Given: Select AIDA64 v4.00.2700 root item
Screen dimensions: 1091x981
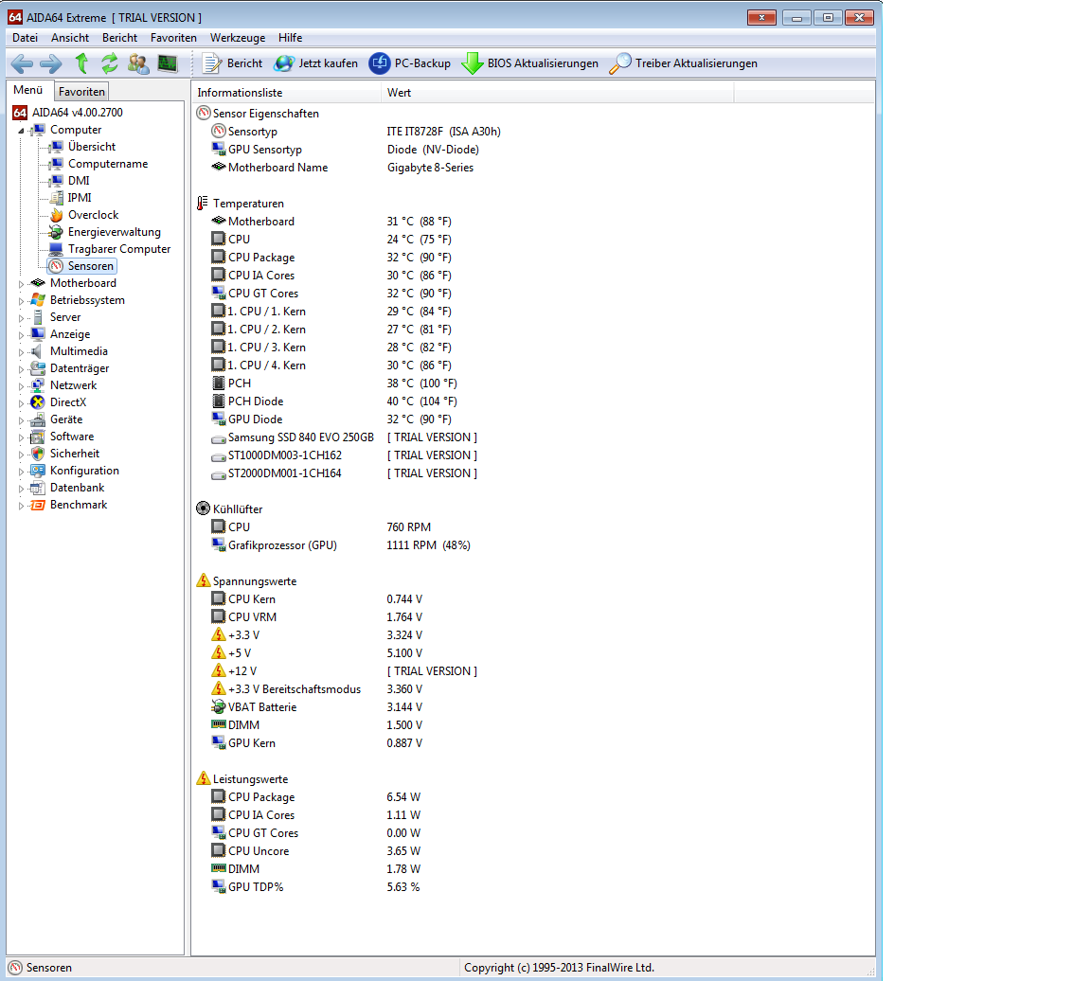Looking at the screenshot, I should (x=78, y=112).
